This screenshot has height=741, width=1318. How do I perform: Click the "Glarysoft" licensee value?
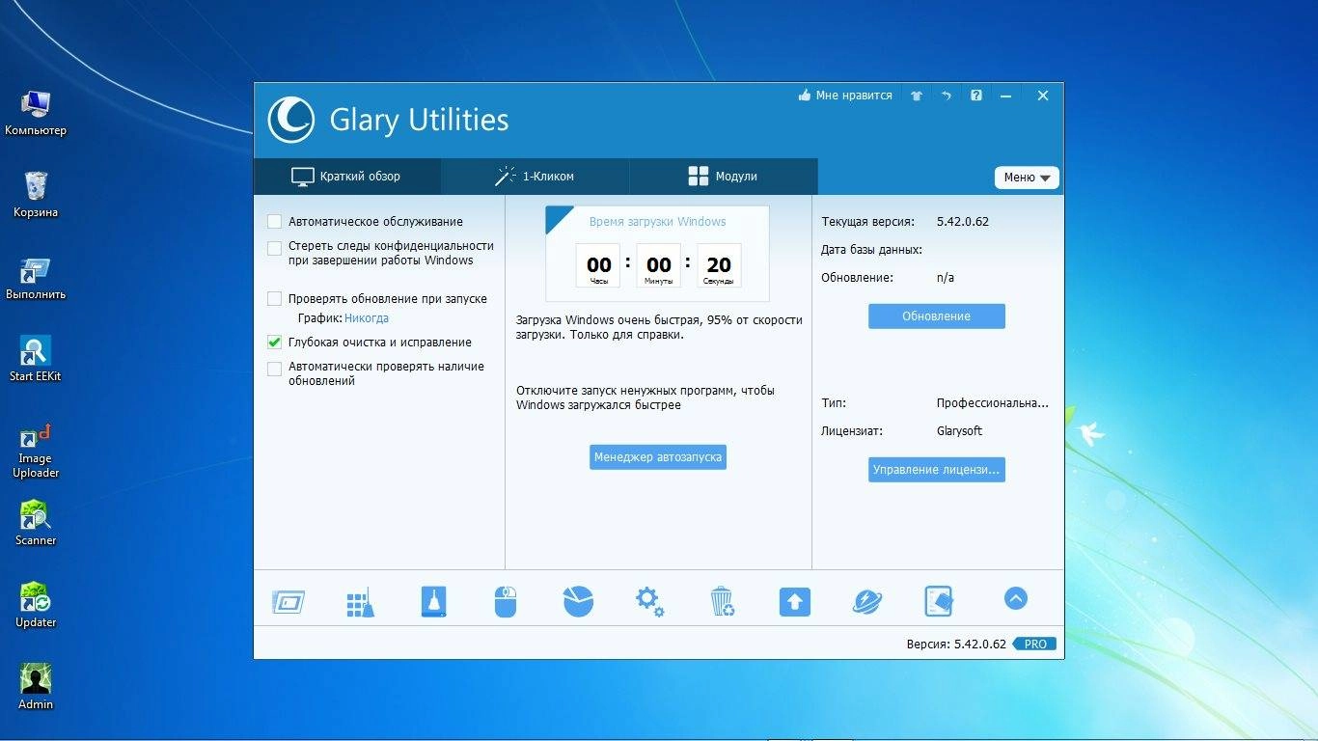tap(960, 431)
